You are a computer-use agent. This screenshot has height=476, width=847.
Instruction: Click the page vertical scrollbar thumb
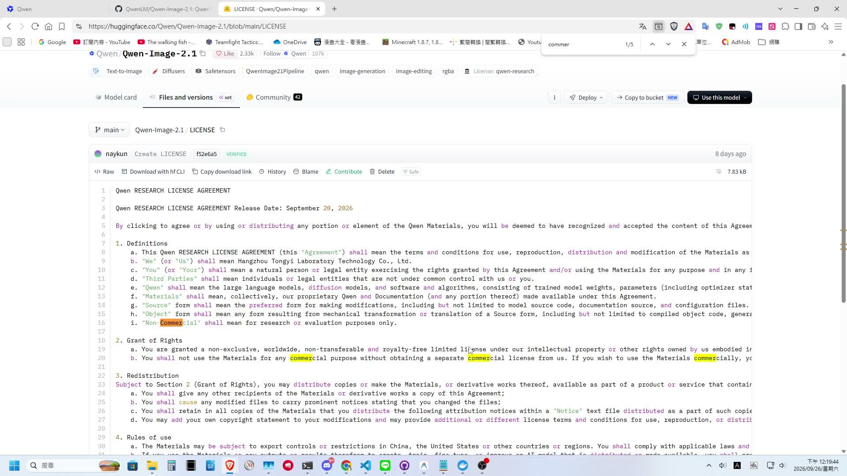tap(843, 193)
